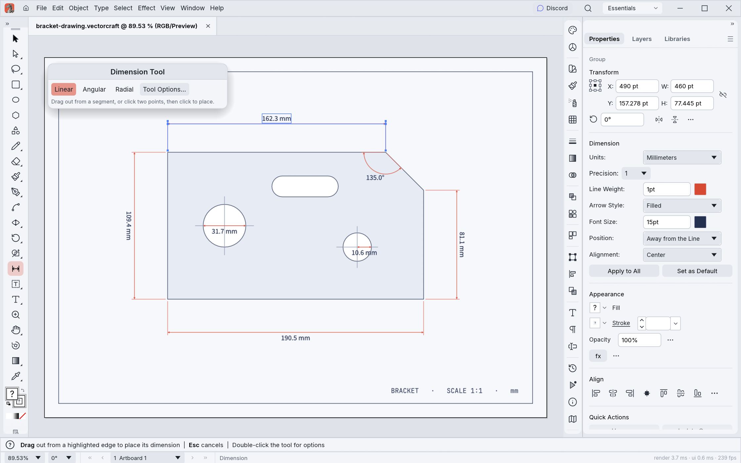Viewport: 741px width, 463px height.
Task: Select the Pencil tool
Action: [x=15, y=146]
